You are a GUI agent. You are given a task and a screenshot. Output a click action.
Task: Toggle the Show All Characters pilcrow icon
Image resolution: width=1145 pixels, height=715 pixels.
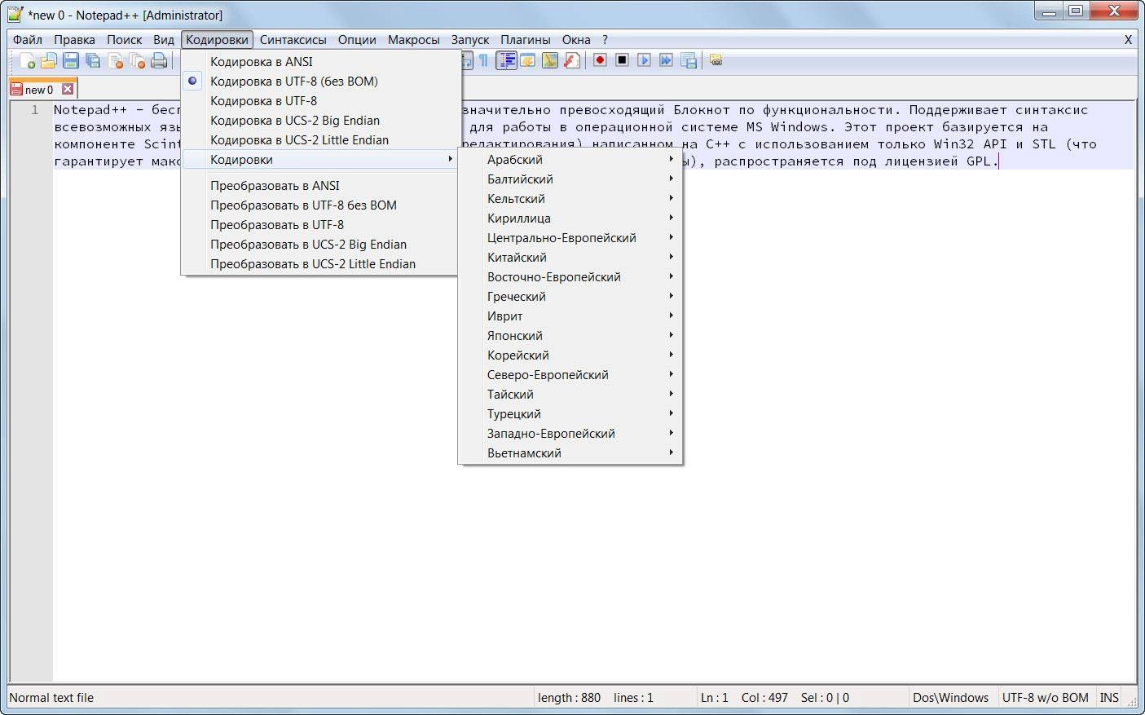click(483, 60)
